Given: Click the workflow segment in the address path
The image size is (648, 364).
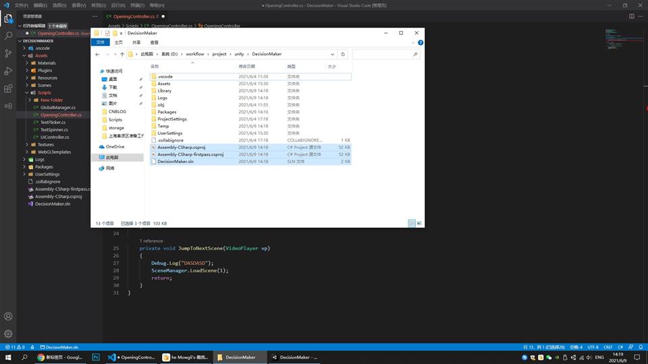Looking at the screenshot, I should (194, 54).
